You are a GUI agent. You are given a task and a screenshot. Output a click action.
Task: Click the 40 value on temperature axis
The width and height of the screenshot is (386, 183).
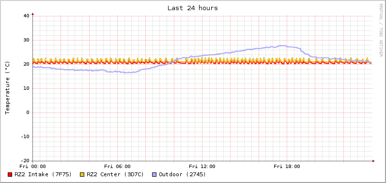point(26,16)
